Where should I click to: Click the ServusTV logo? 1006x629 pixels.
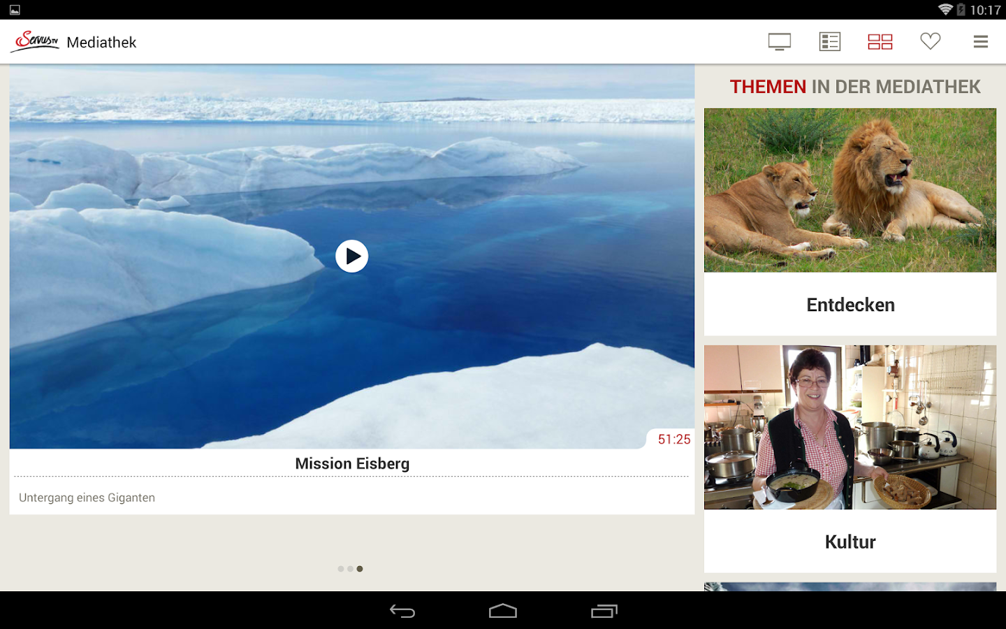(34, 41)
